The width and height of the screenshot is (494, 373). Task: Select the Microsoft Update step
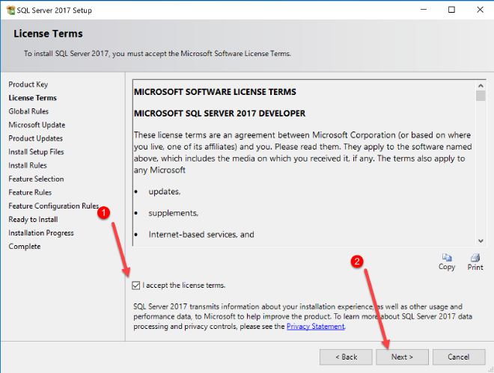pos(37,125)
